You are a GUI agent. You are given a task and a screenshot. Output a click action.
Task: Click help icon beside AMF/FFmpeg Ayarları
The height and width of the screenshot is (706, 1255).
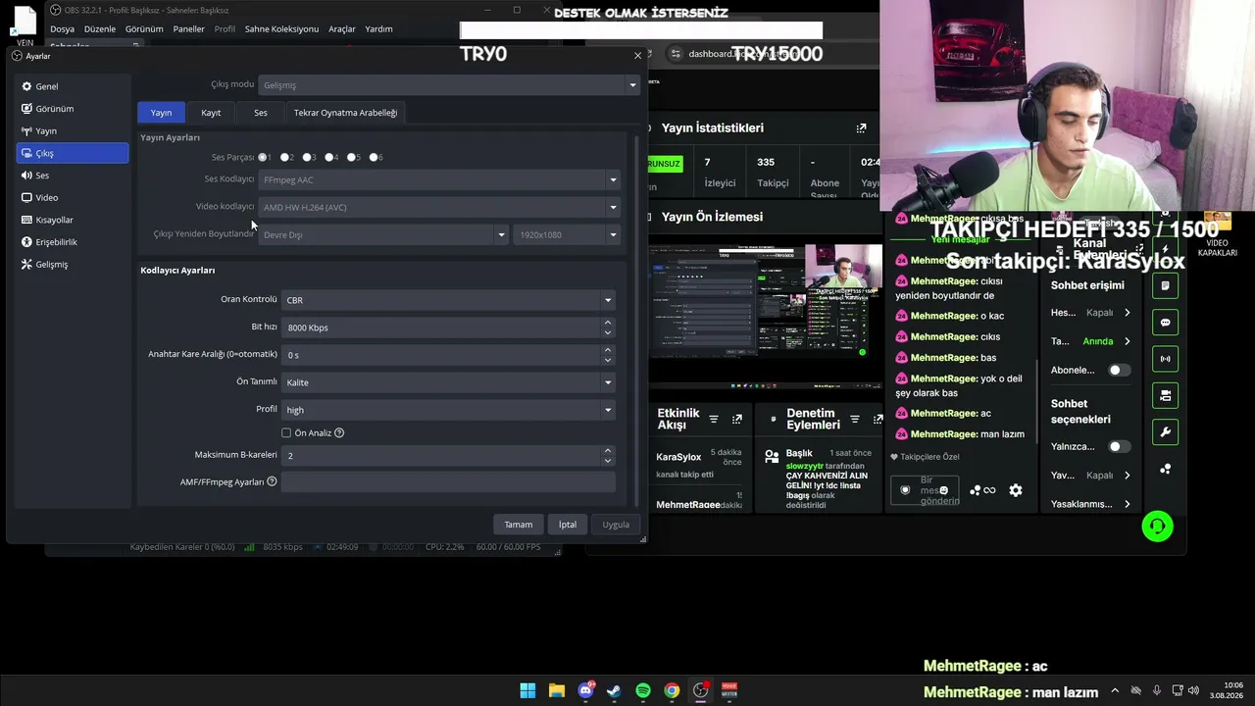(x=272, y=481)
